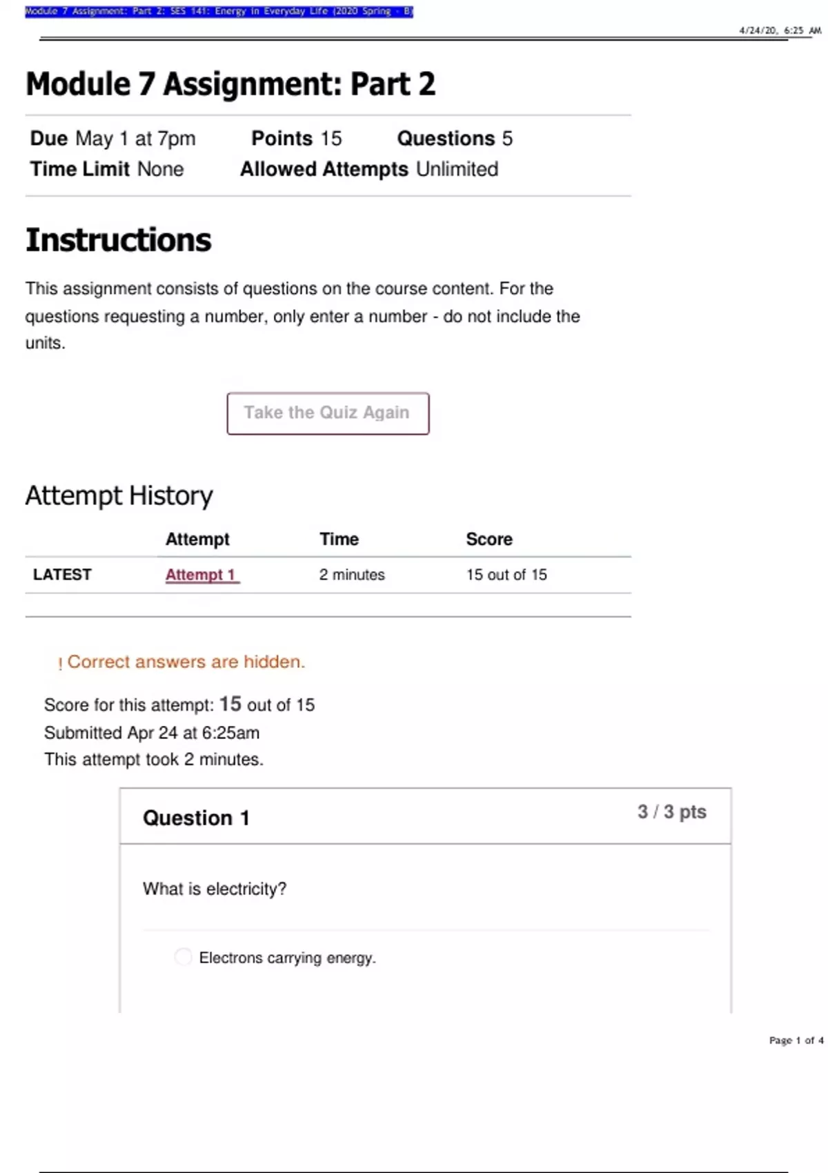Image resolution: width=828 pixels, height=1173 pixels.
Task: Click the "Page 1 of 4" footer
Action: point(796,1040)
